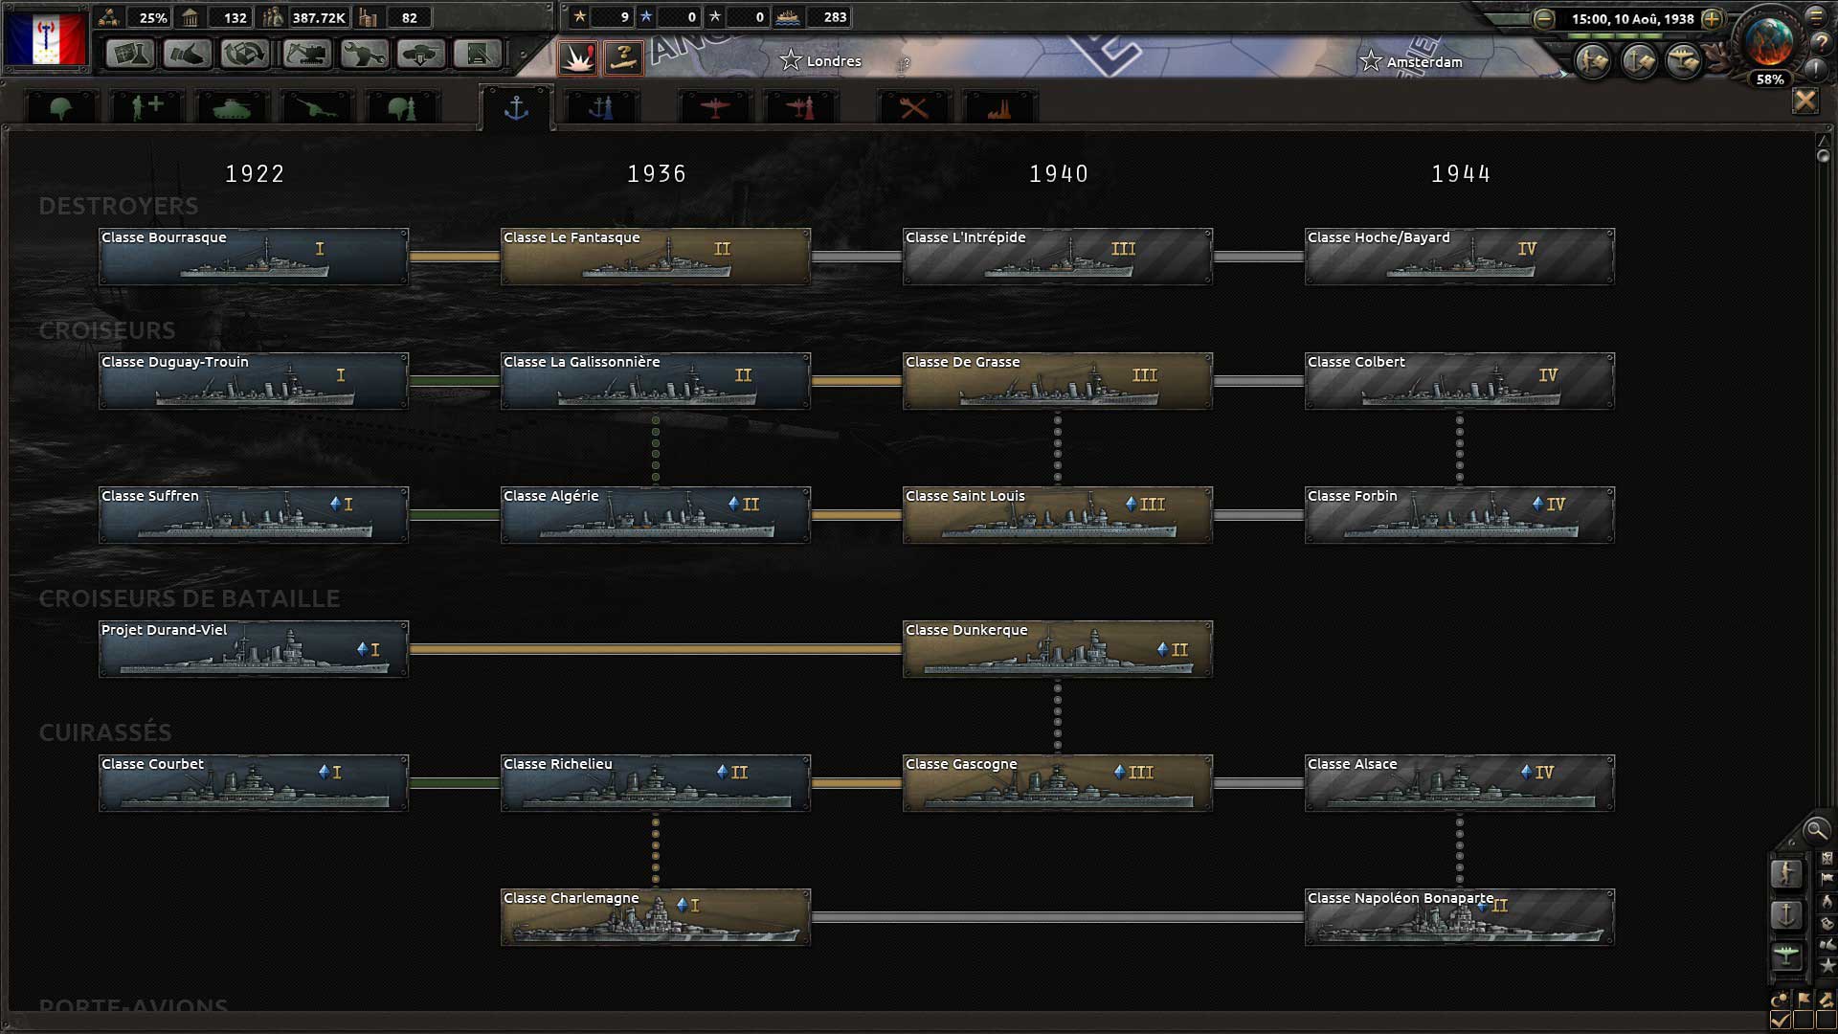This screenshot has width=1838, height=1034.
Task: Select Classe Forbin cruiser technology
Action: [x=1460, y=514]
